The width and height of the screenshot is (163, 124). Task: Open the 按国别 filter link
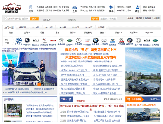(x=156, y=18)
